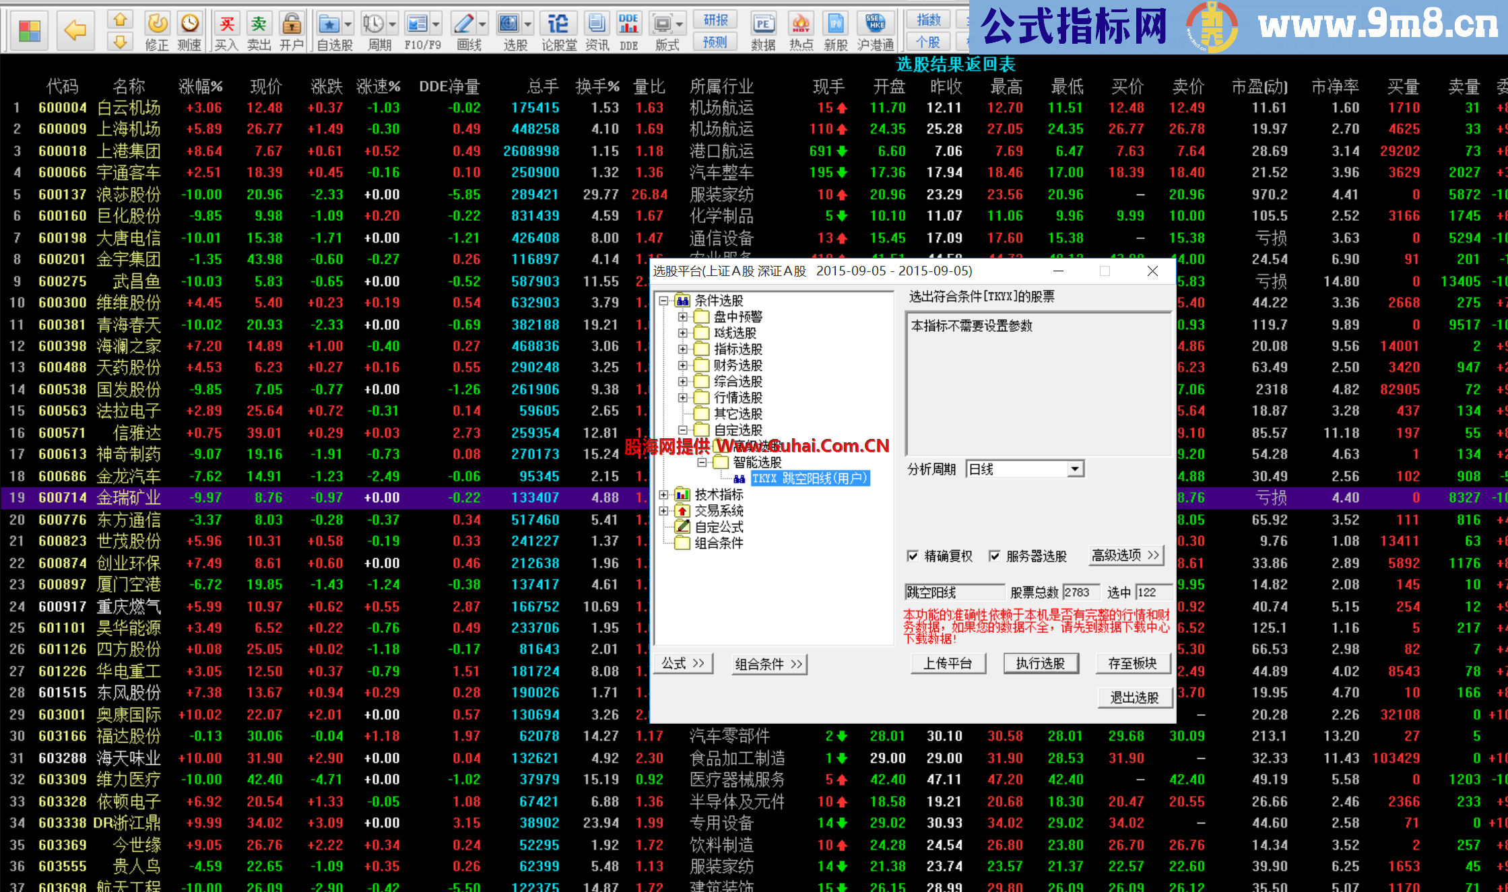Disable the 服务器选股 checkbox

(995, 556)
